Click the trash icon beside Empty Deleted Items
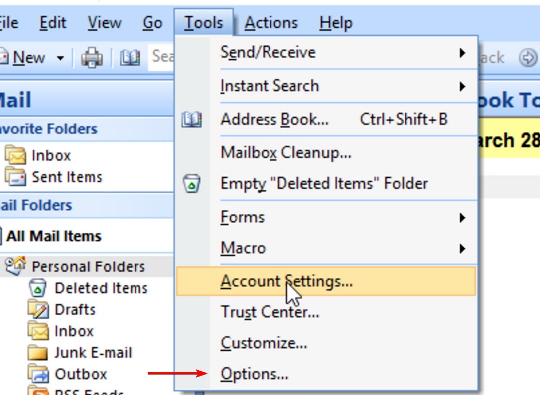 [x=192, y=183]
